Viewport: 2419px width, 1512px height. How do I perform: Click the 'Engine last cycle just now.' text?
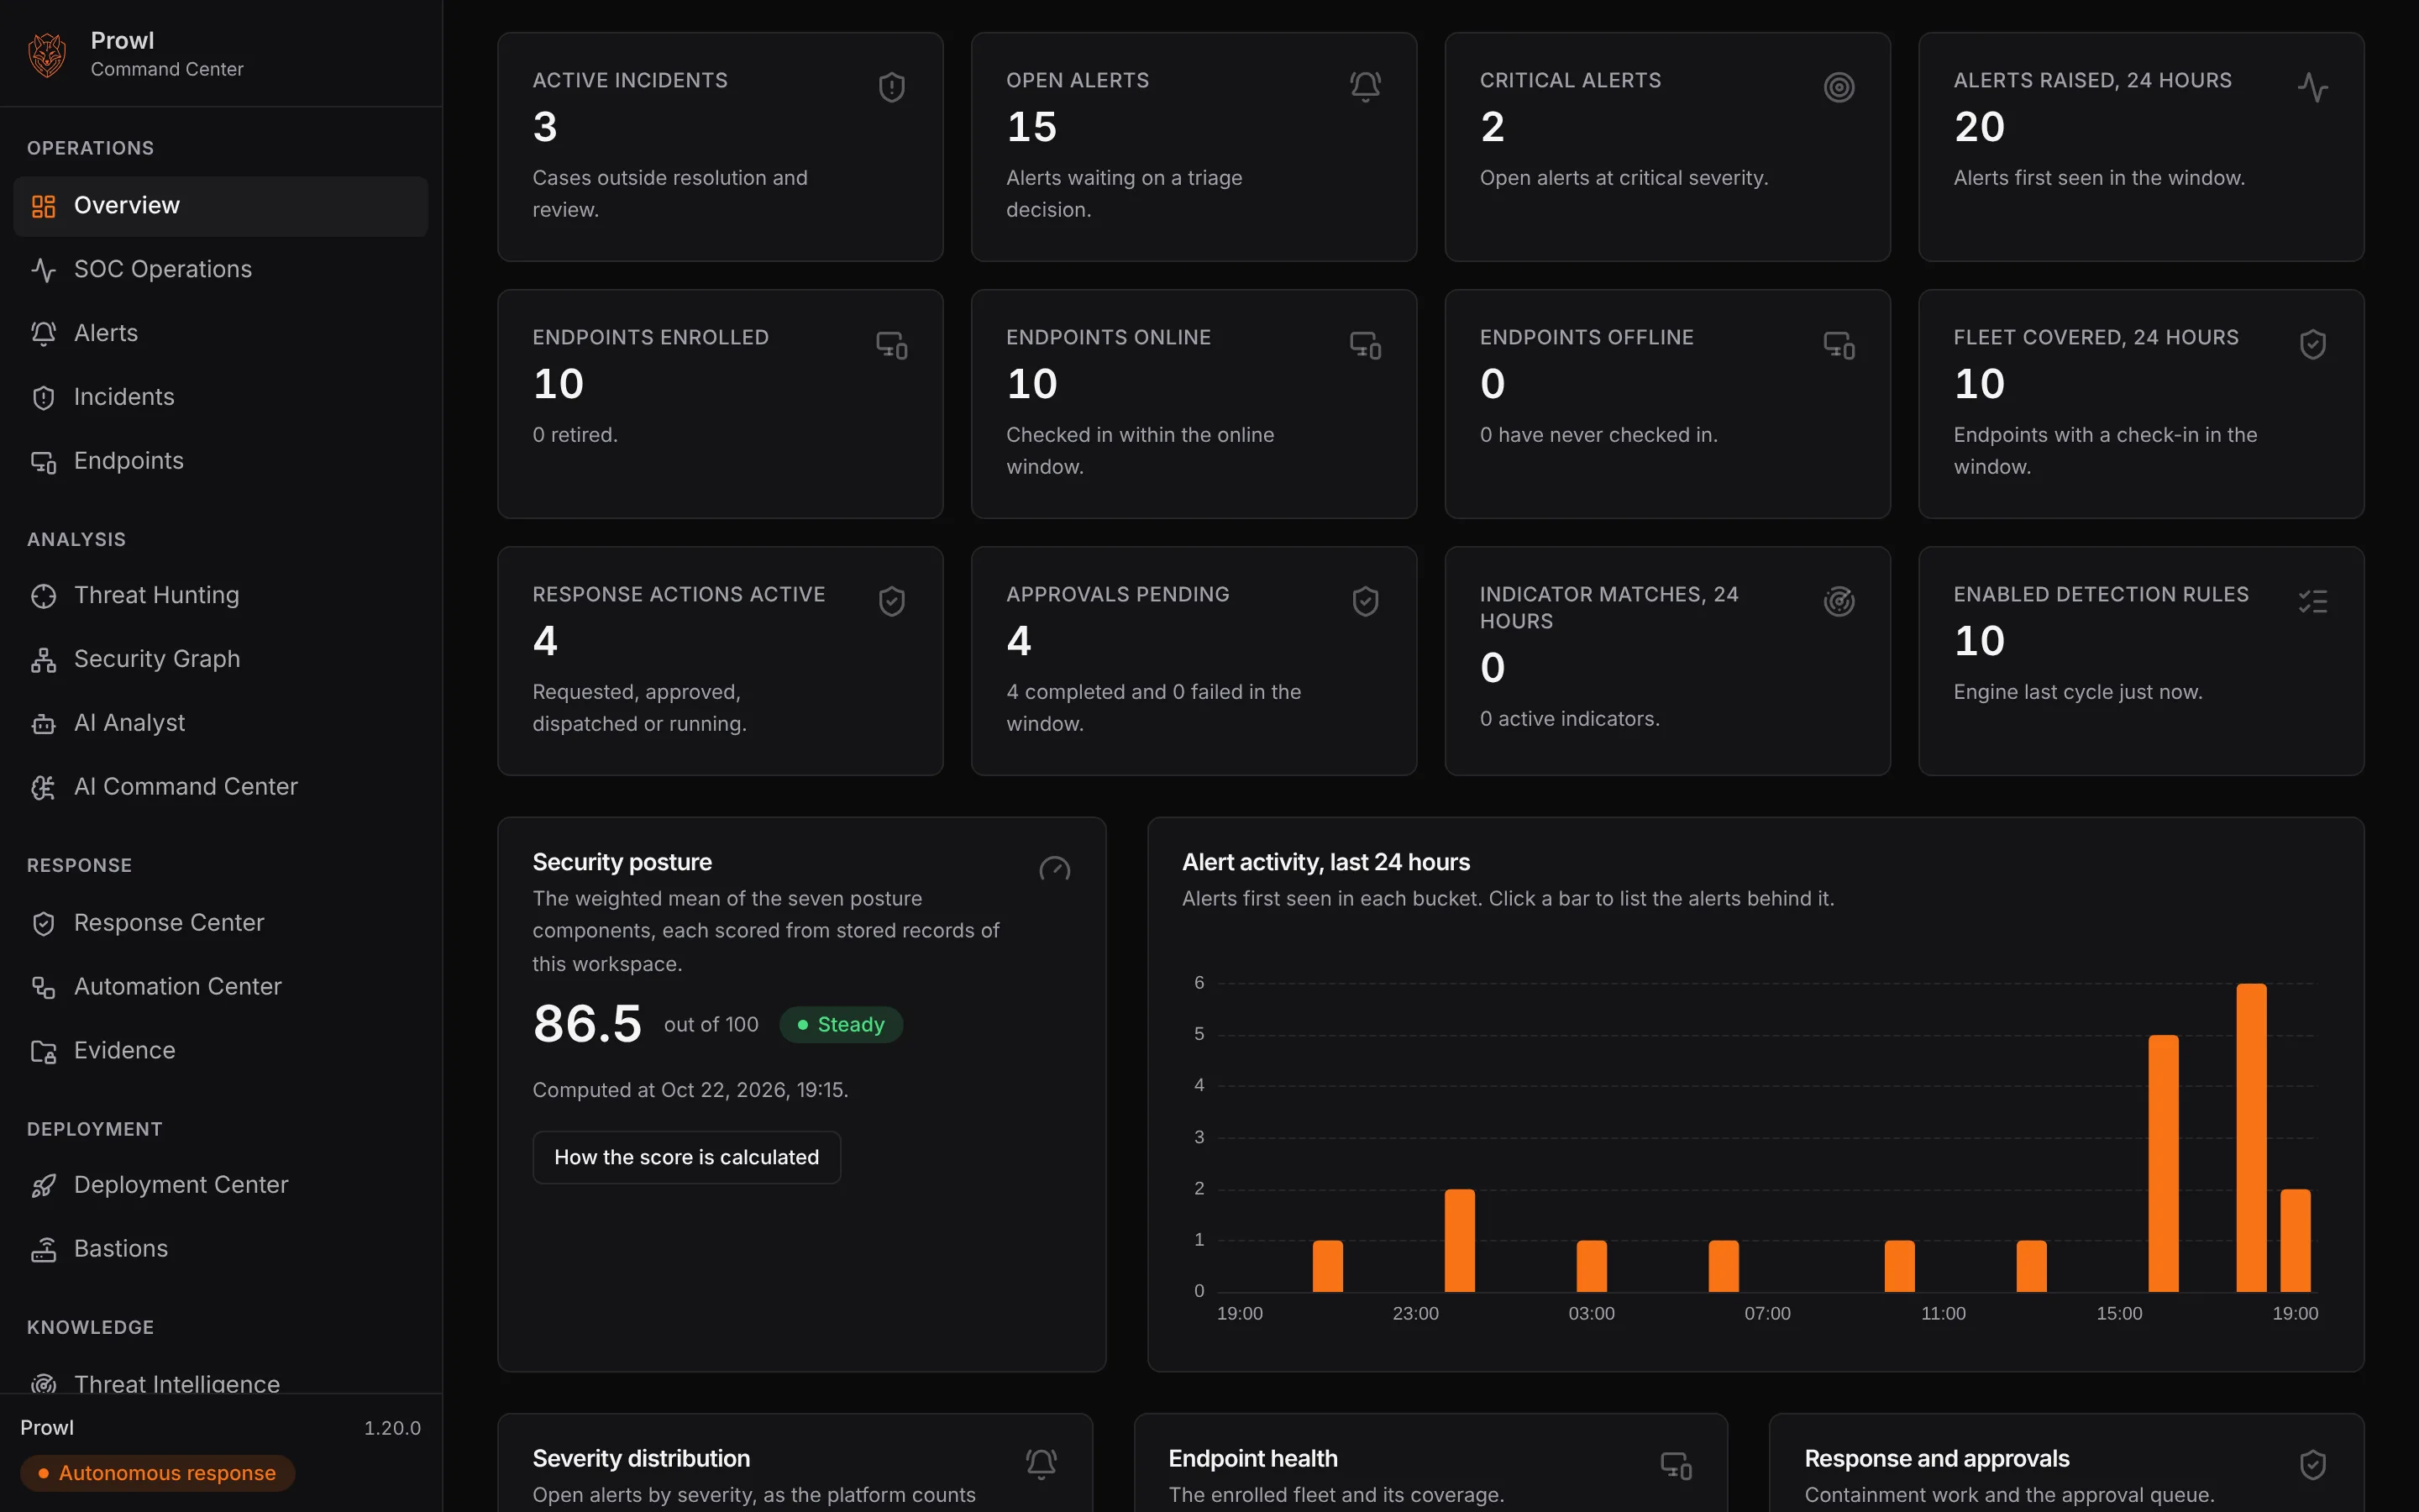[x=2077, y=692]
